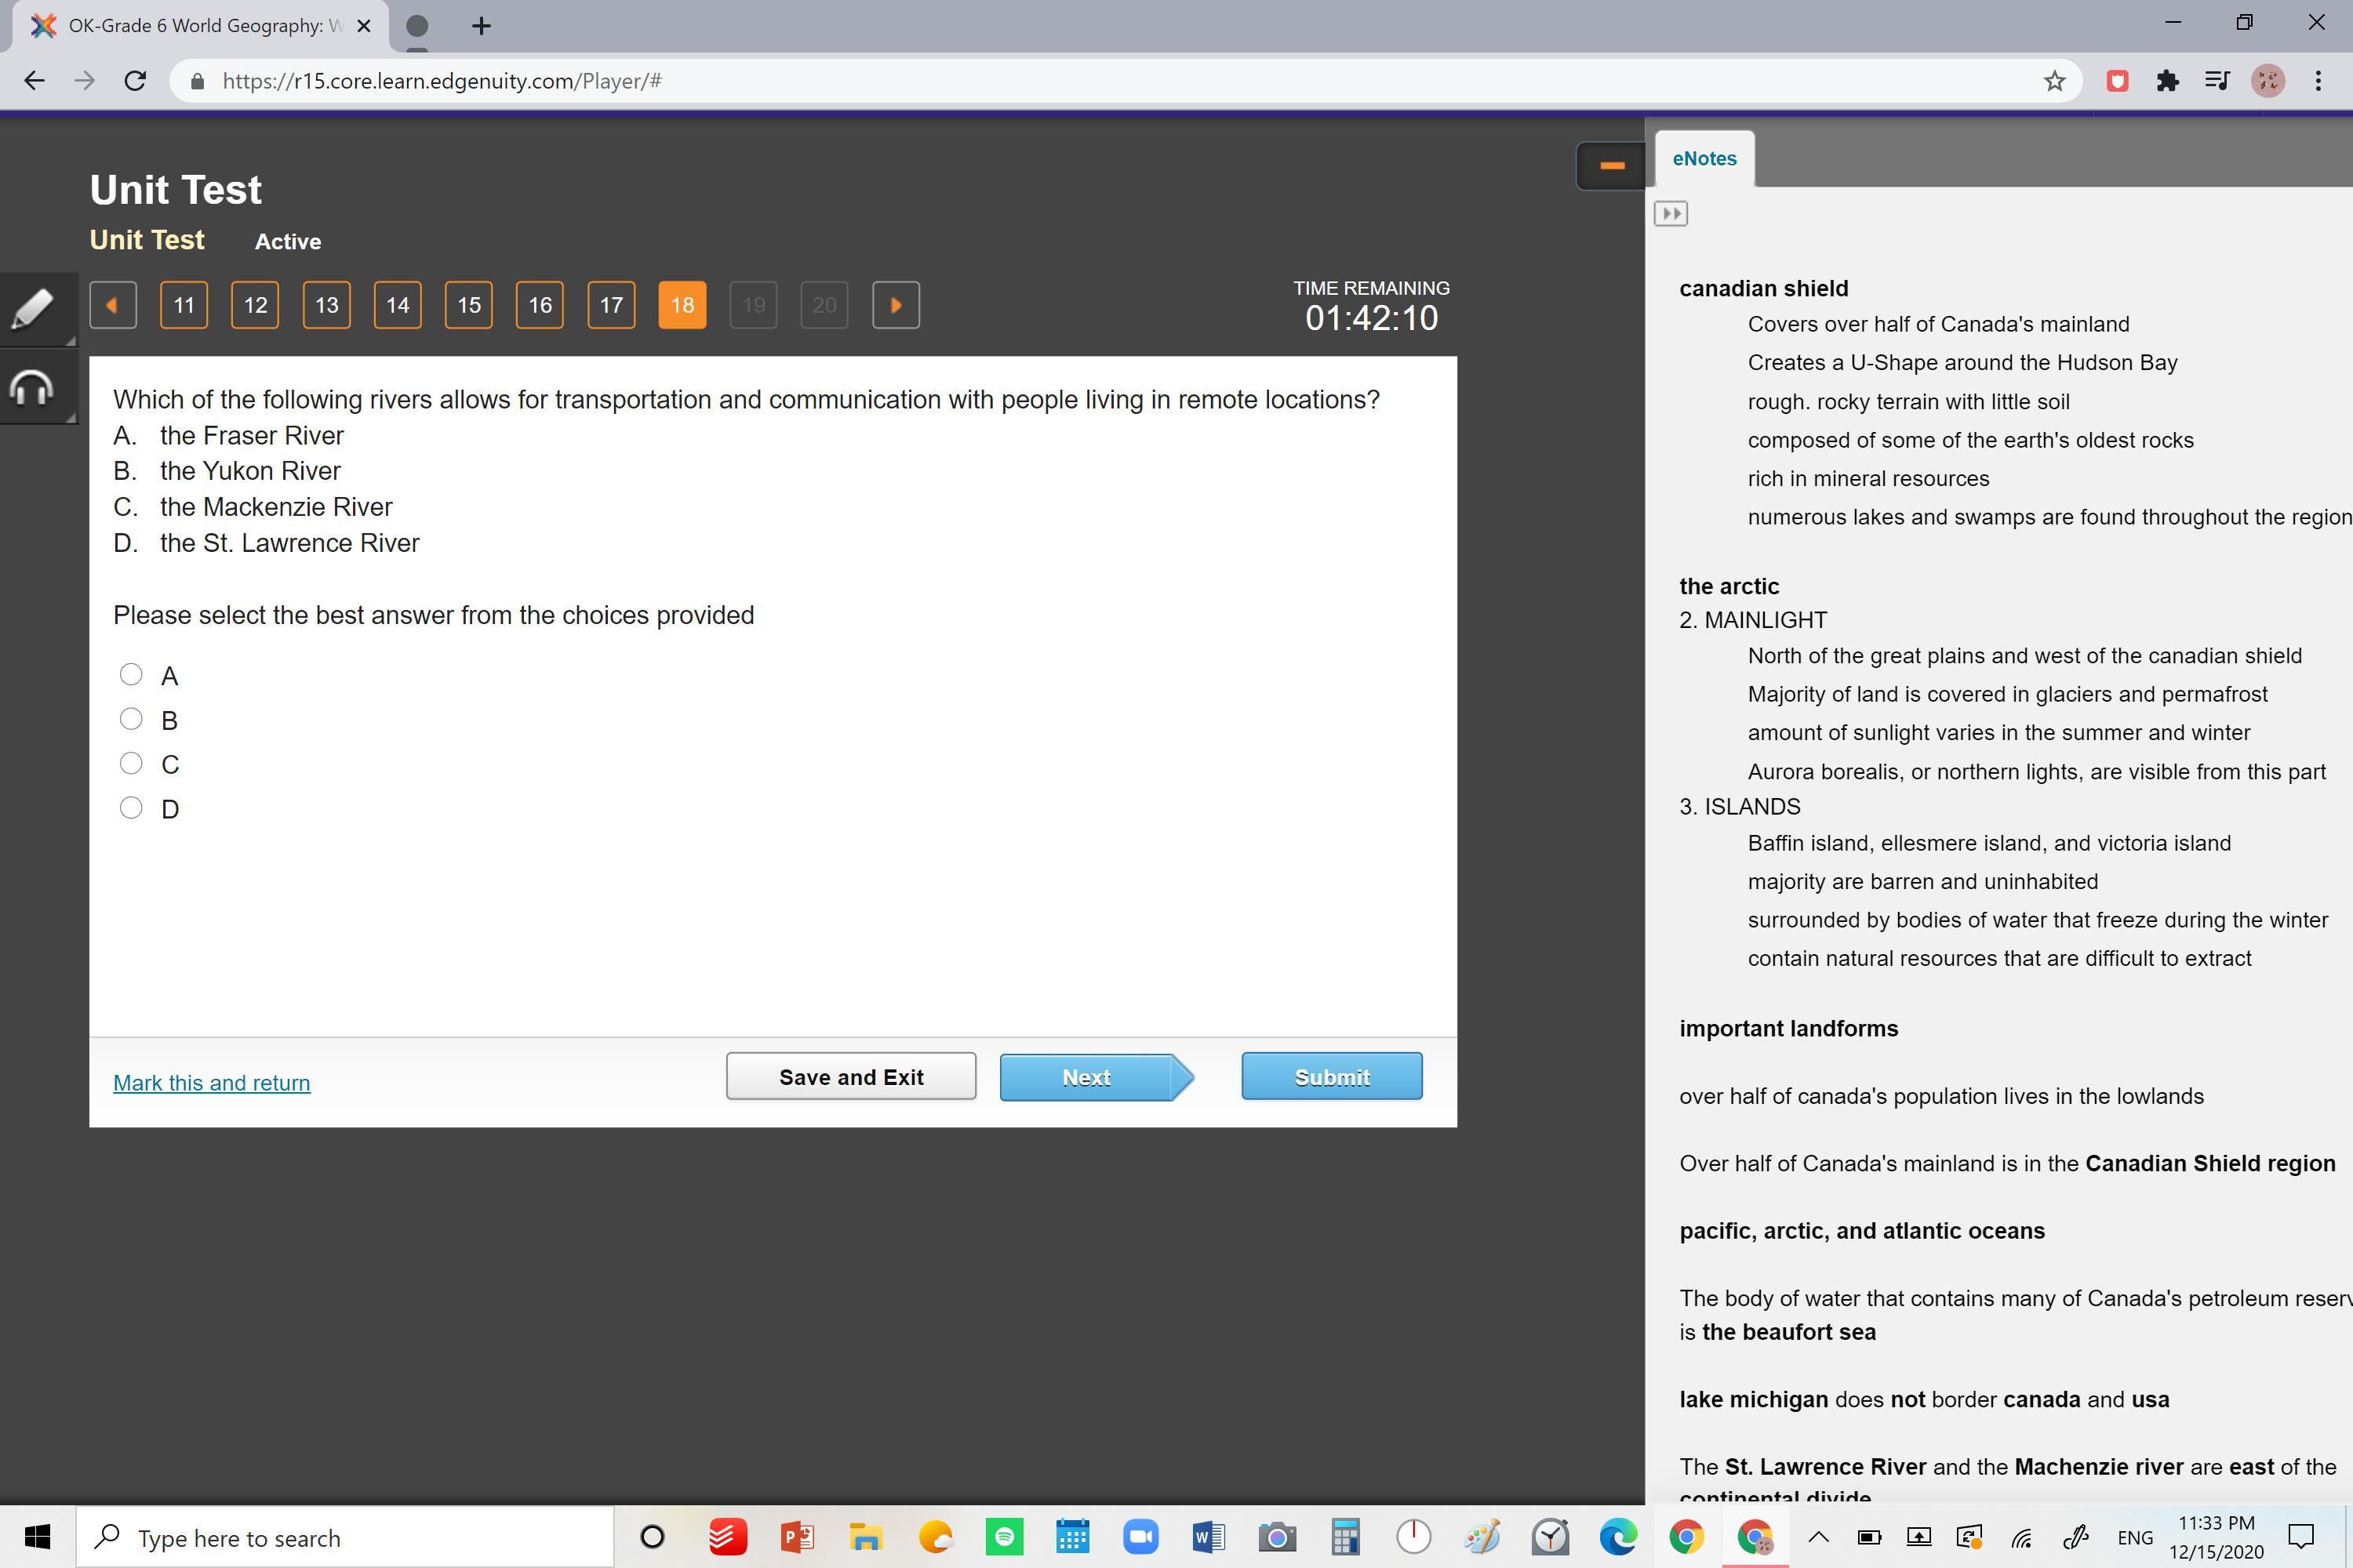
Task: Select answer option C
Action: click(x=131, y=764)
